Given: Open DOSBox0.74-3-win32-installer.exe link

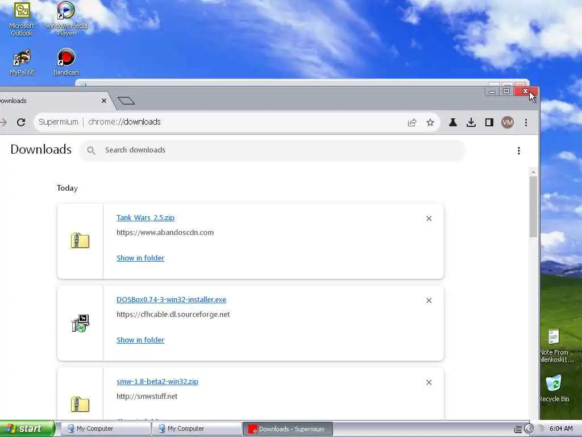Looking at the screenshot, I should pyautogui.click(x=171, y=299).
